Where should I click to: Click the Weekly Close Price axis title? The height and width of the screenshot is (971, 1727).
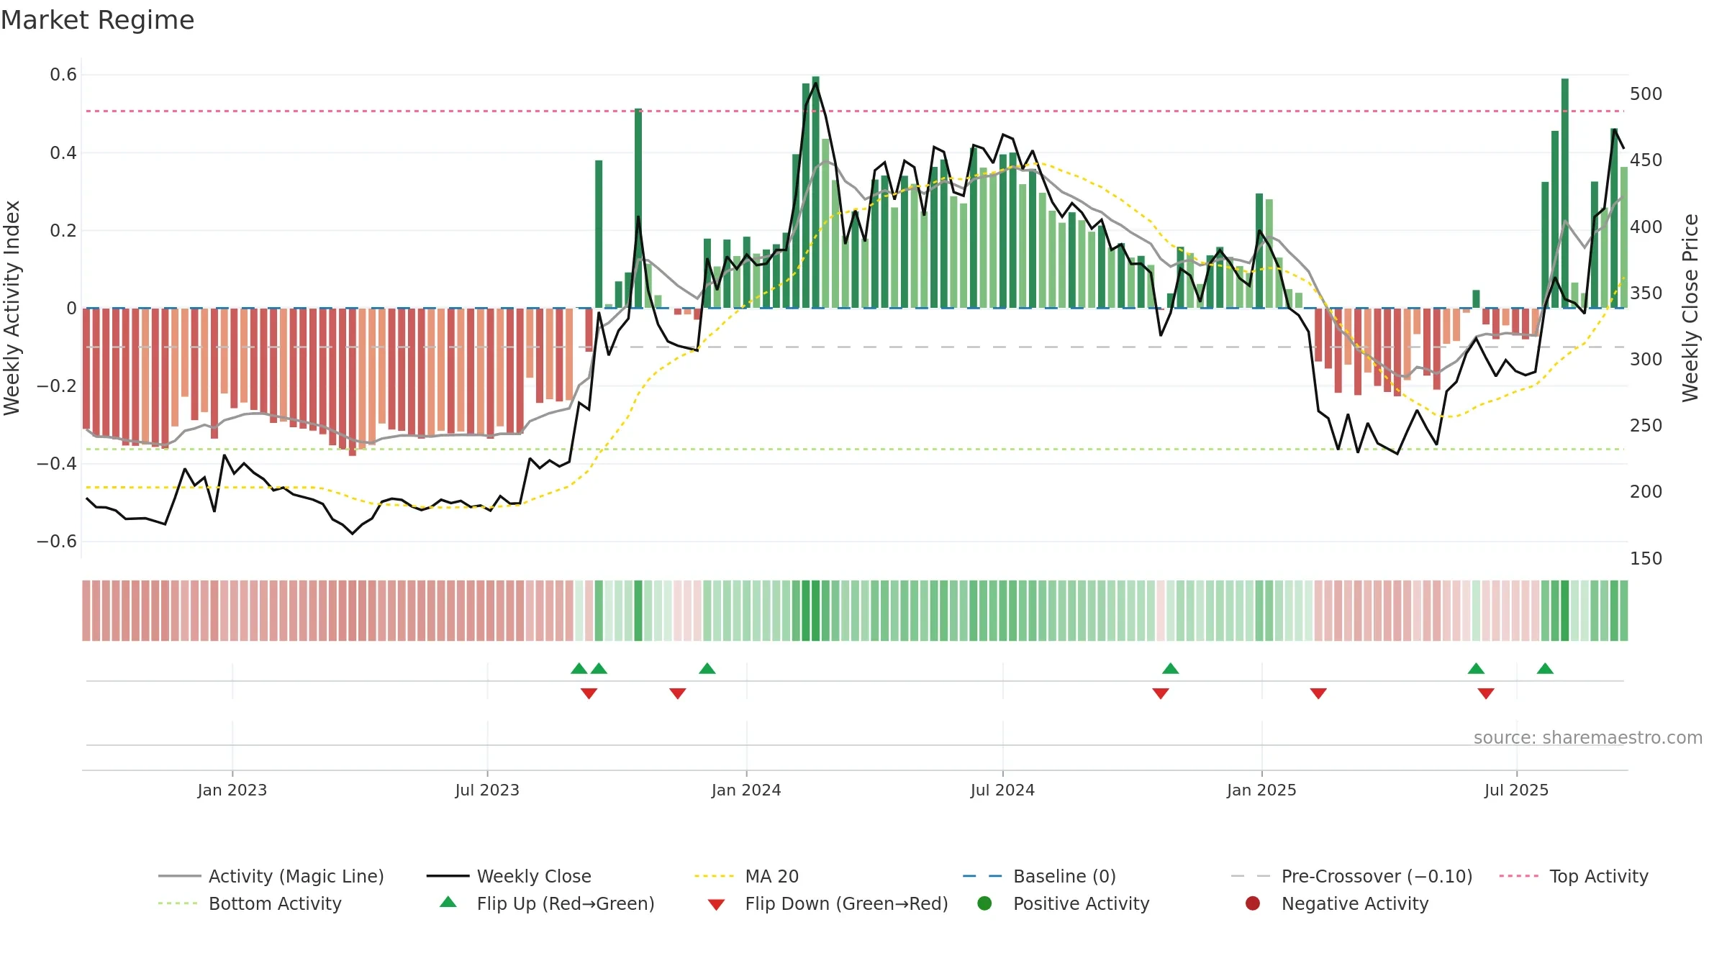[1690, 308]
